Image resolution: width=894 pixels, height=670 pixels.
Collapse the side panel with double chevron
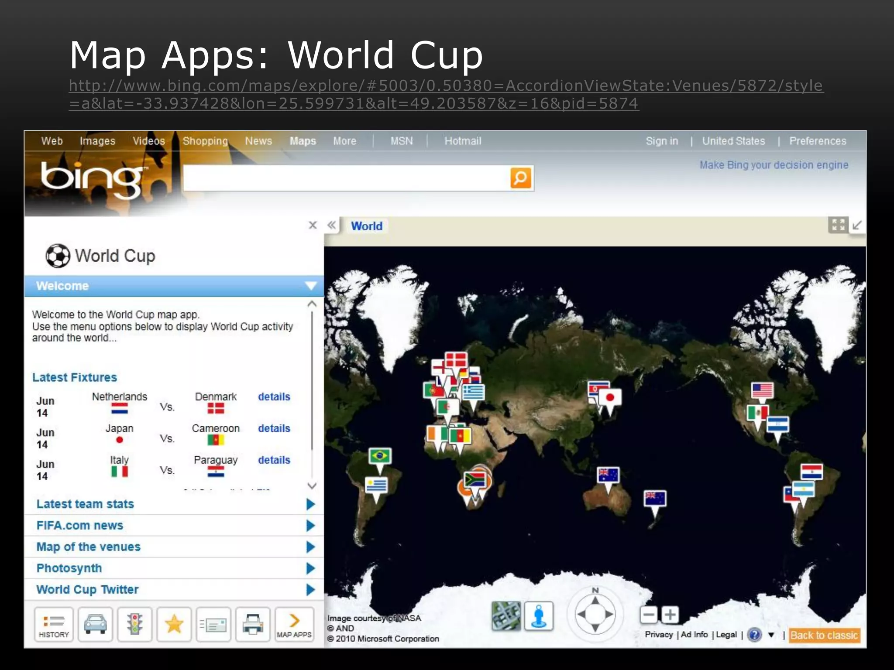332,225
